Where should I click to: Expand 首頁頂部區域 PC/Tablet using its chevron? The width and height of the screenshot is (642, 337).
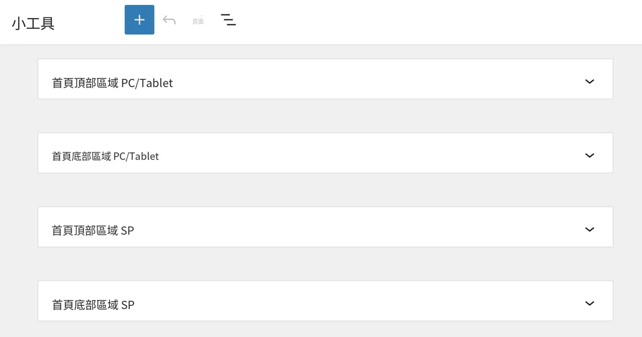(x=589, y=81)
